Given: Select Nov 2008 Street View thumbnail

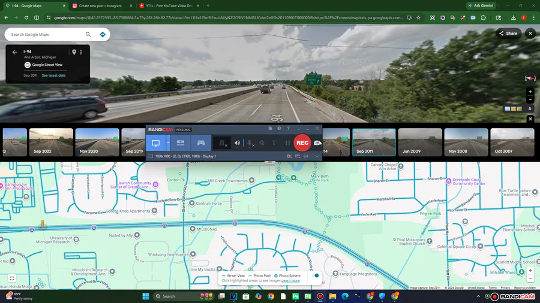Looking at the screenshot, I should (x=466, y=143).
